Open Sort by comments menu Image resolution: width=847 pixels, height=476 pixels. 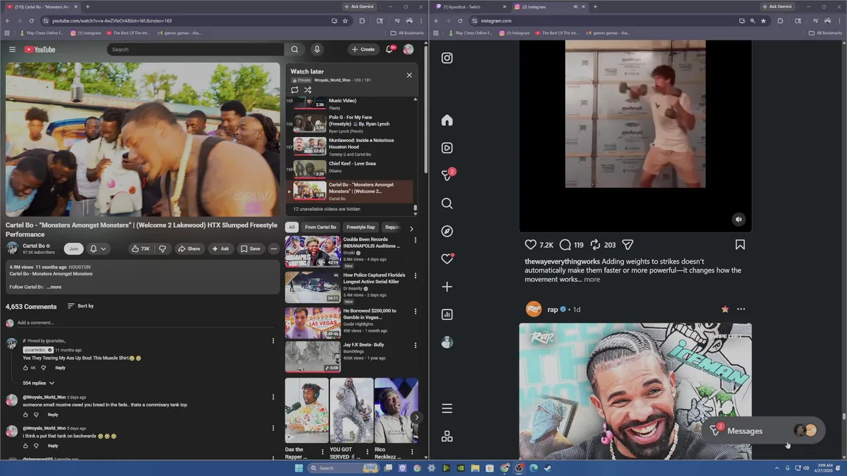coord(80,306)
